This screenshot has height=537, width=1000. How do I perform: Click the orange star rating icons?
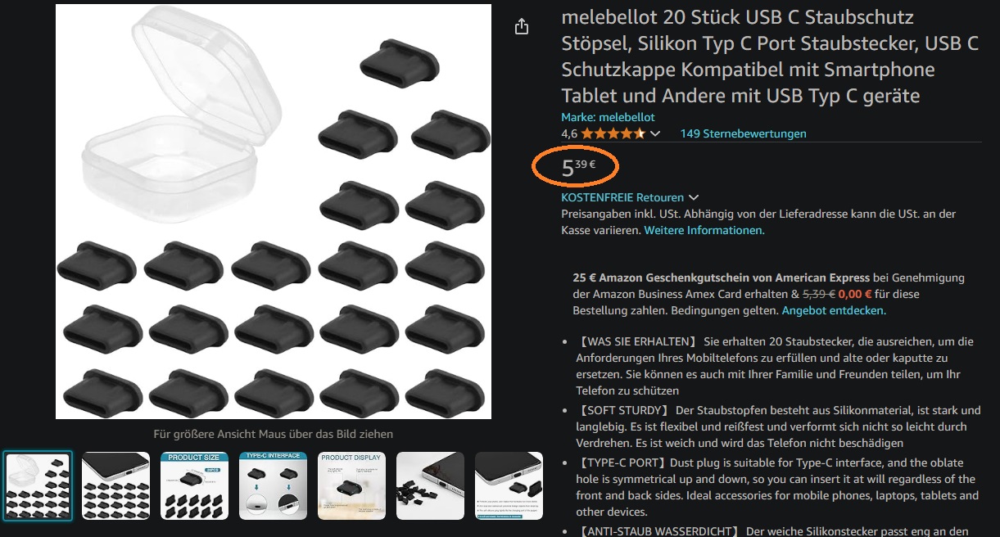613,133
